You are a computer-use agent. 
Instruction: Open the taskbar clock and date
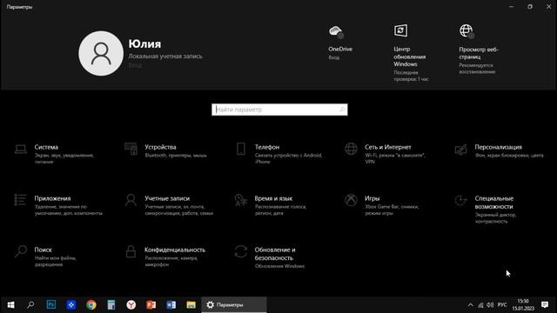click(x=523, y=305)
